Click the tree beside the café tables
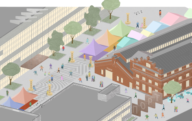The height and width of the screenshot is (121, 192). 172,88
